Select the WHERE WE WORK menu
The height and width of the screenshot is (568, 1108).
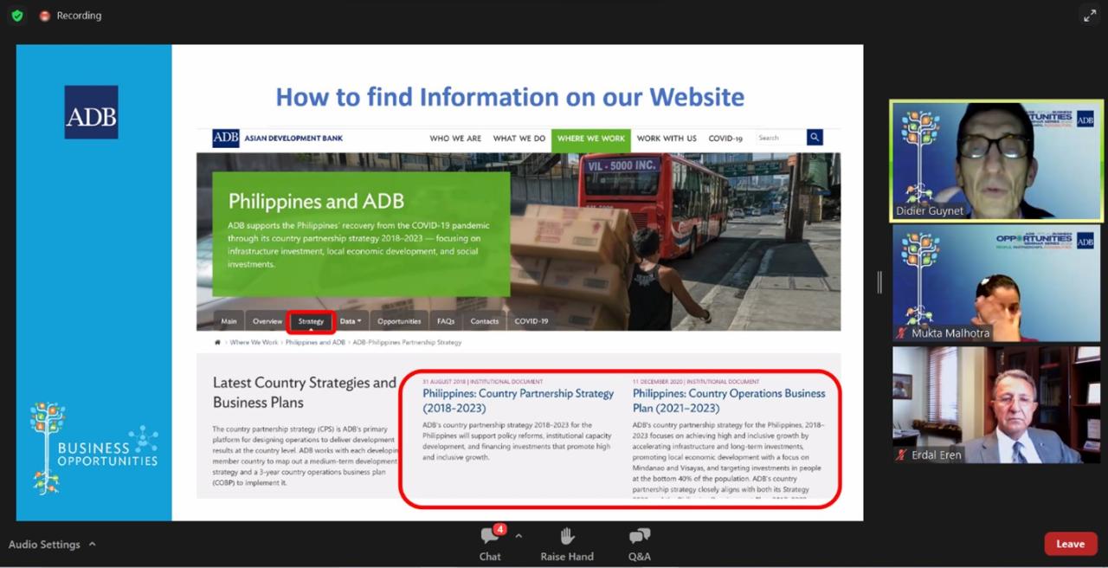click(591, 139)
